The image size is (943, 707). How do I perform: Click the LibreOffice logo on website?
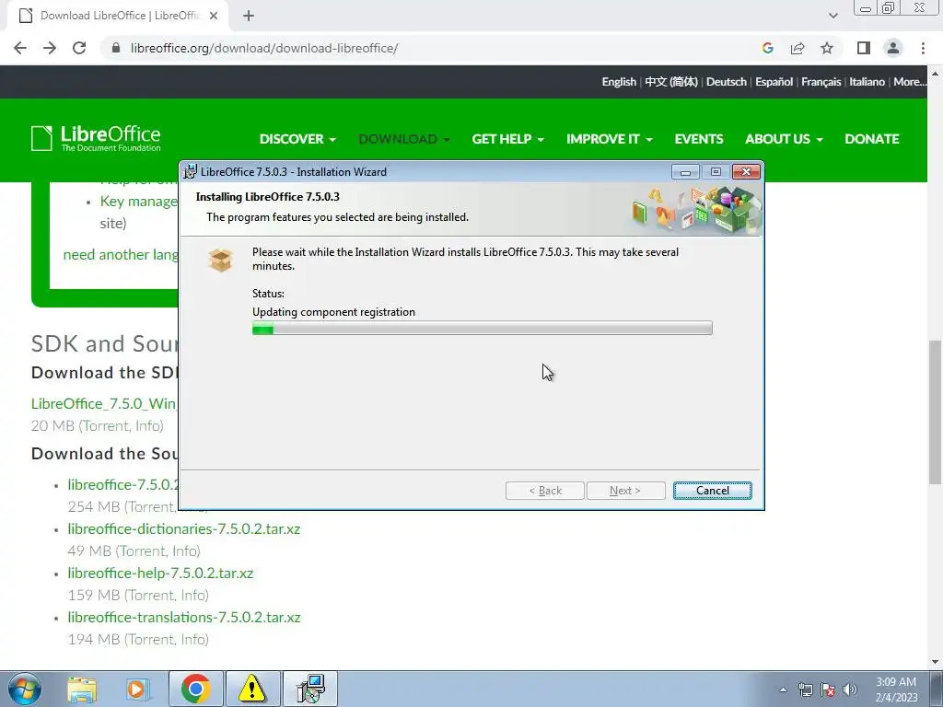[x=96, y=138]
